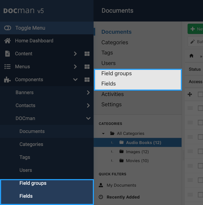Open Users in the left sidebar
The height and width of the screenshot is (205, 203).
click(x=26, y=170)
